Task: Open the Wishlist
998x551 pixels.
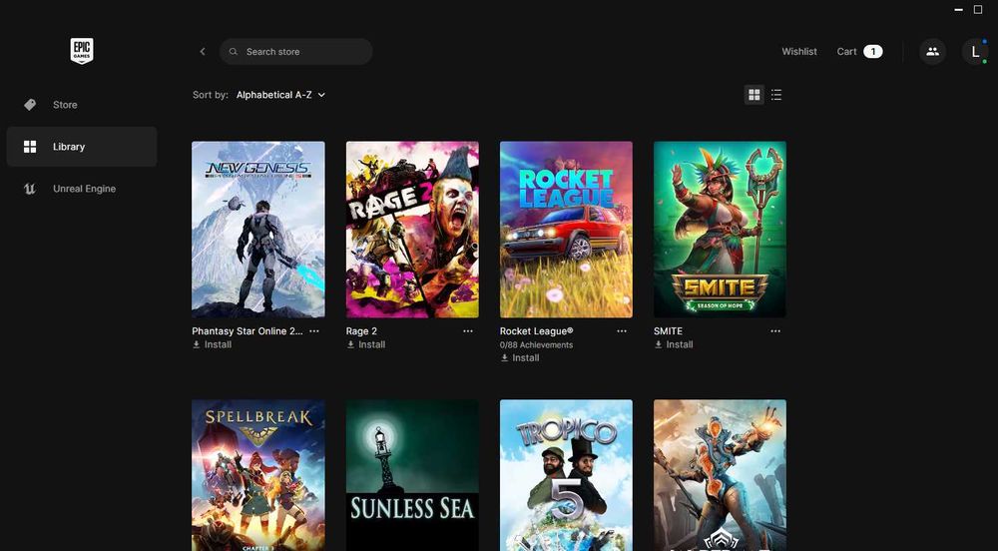Action: click(799, 52)
